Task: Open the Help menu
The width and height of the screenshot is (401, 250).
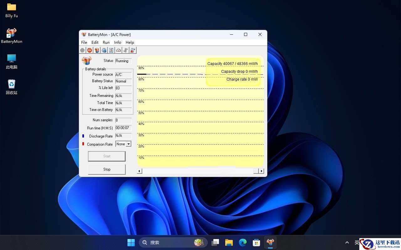Action: (x=130, y=42)
